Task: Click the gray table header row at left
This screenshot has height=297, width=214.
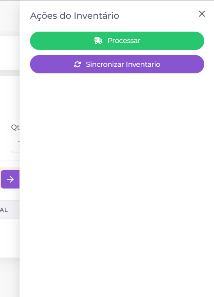Action: click(x=10, y=210)
